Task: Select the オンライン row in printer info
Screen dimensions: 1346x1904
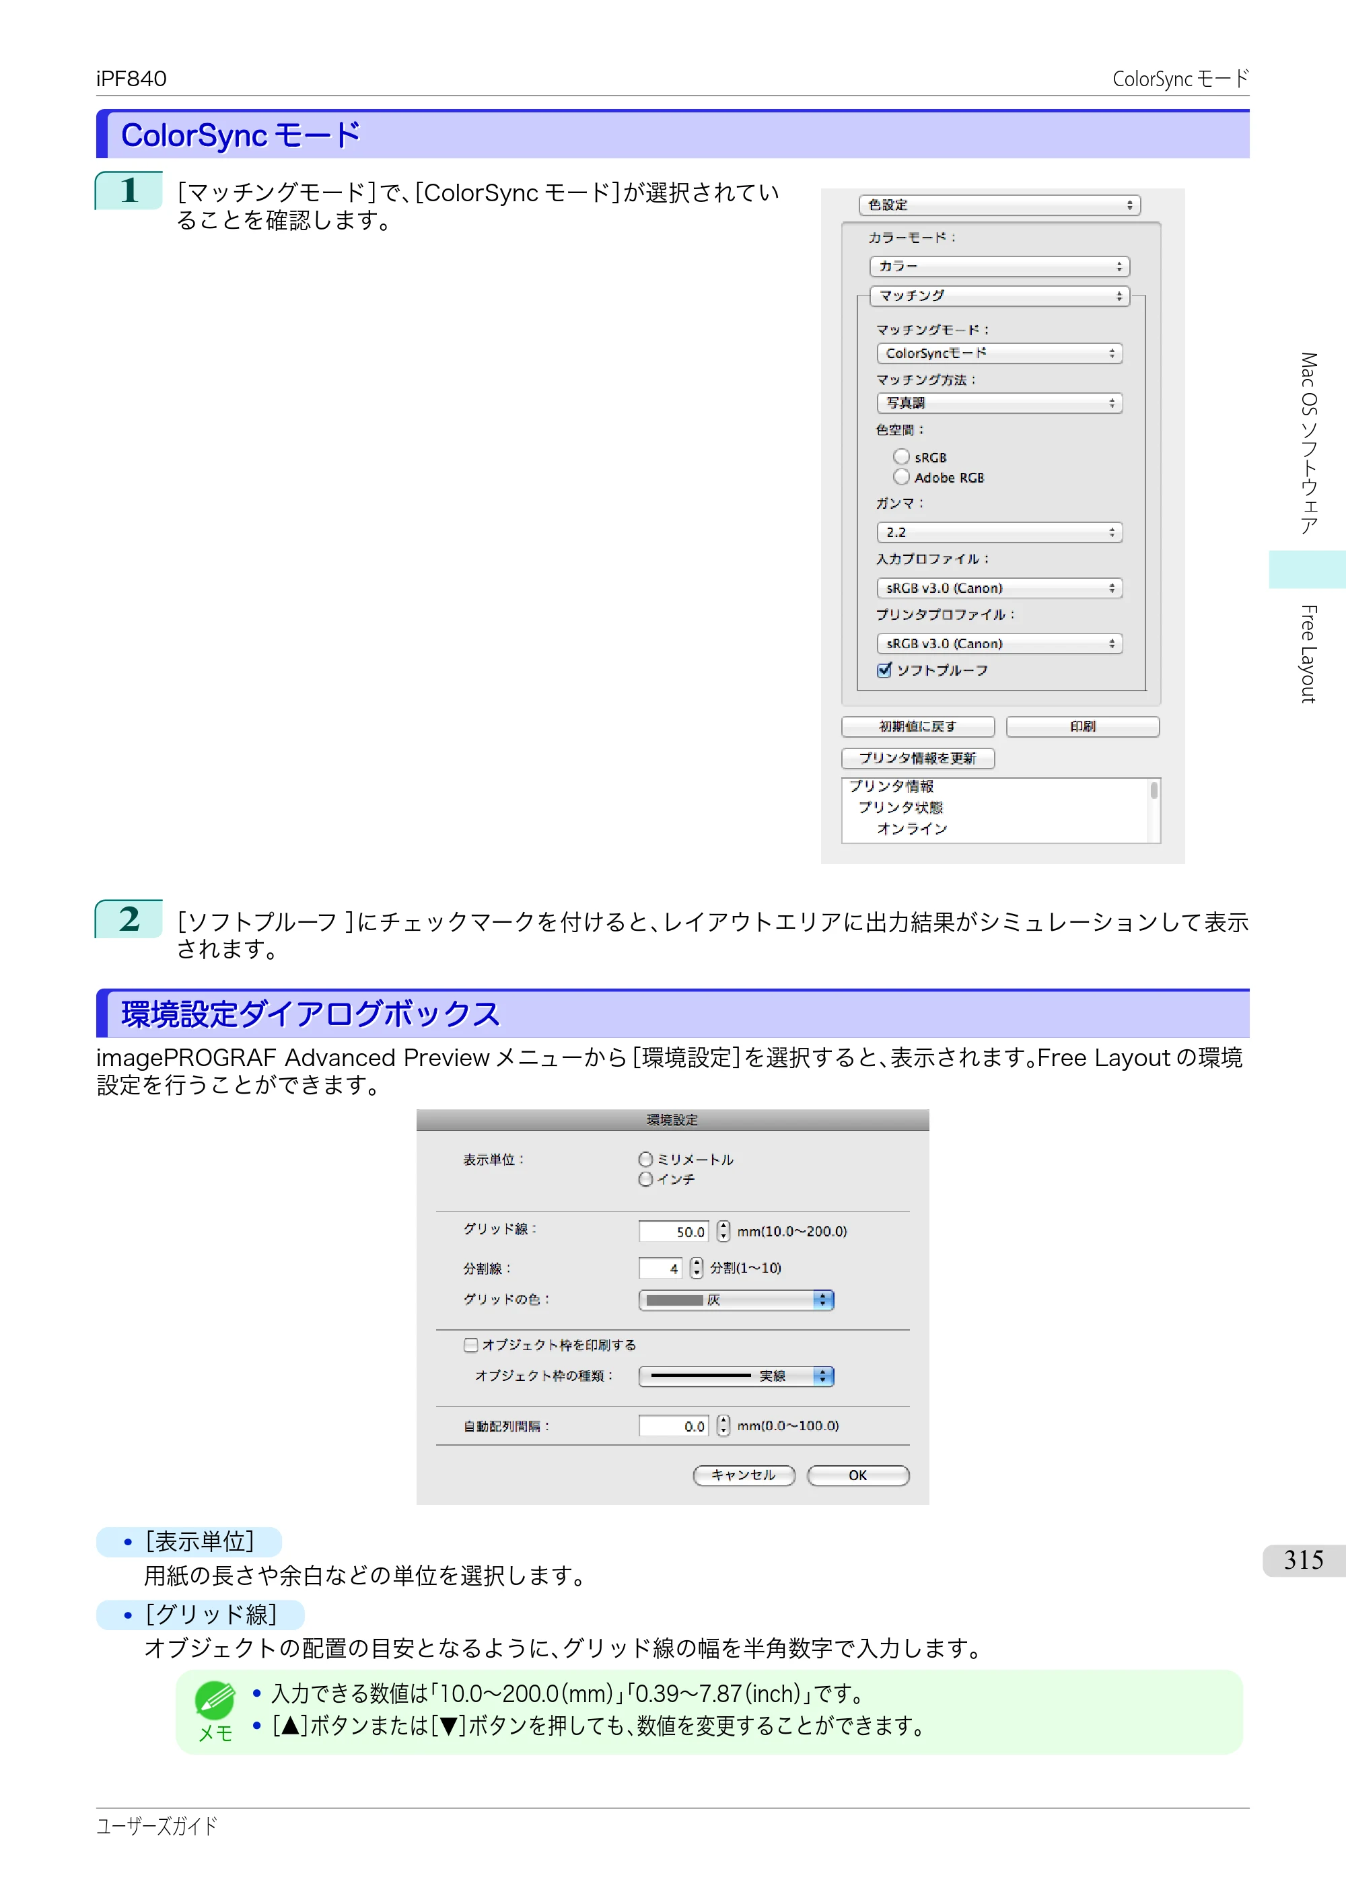Action: (913, 828)
